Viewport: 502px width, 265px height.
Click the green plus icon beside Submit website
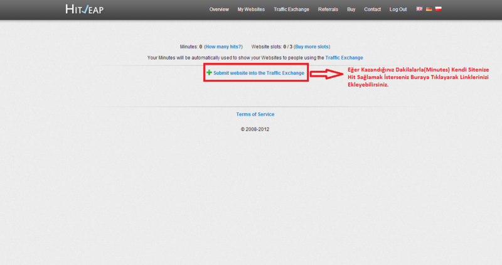209,73
